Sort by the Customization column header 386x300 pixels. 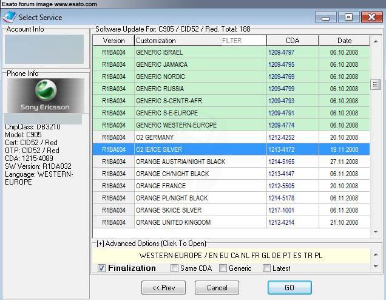tap(156, 41)
